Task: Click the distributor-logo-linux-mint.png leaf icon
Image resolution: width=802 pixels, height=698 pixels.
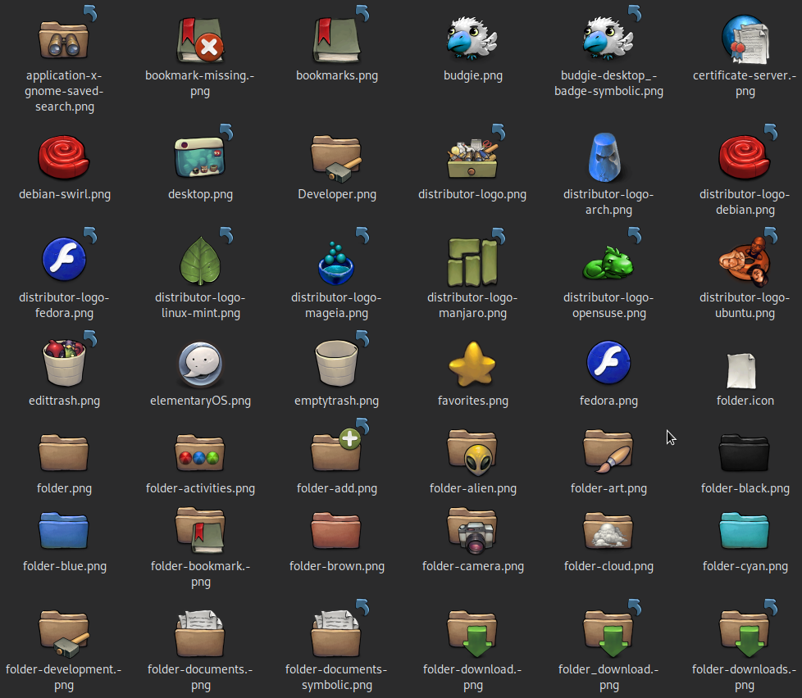Action: (x=200, y=261)
